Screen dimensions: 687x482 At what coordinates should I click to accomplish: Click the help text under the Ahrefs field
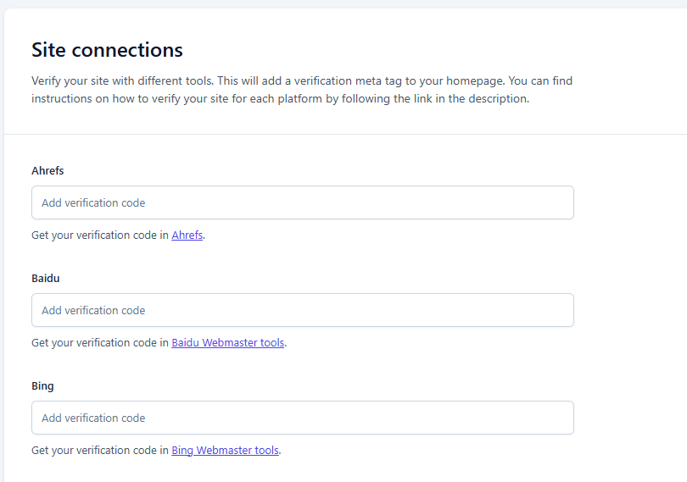[100, 235]
